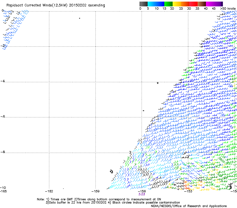
Task: Click the note 'Black circles indicate possible contamination'
Action: point(146,203)
